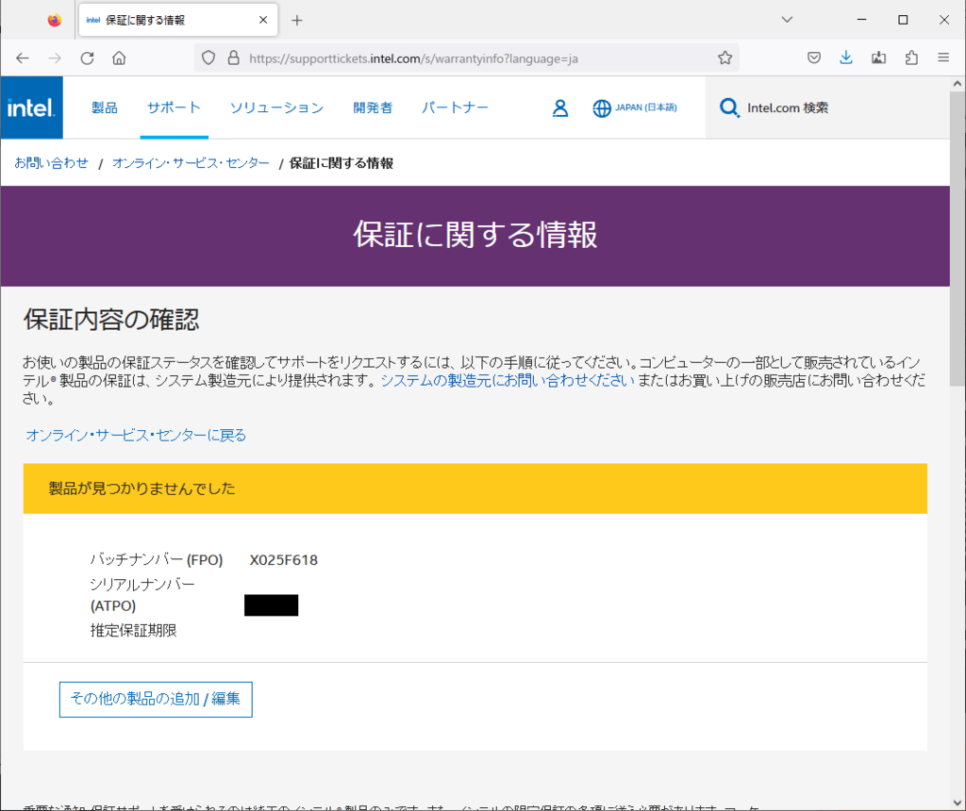
Task: Open the ソリューション menu
Action: [x=276, y=108]
